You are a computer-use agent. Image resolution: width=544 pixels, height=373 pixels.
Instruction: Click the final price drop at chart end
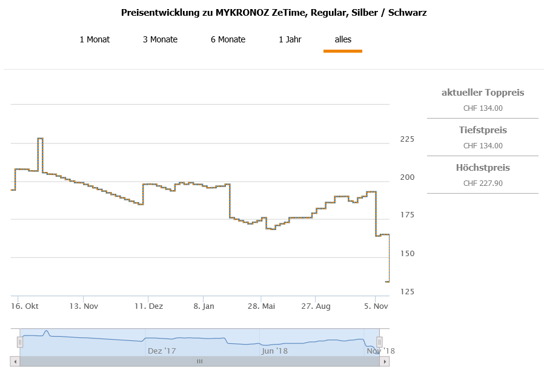[387, 282]
